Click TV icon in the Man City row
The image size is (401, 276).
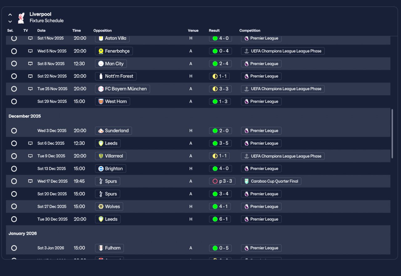click(30, 64)
